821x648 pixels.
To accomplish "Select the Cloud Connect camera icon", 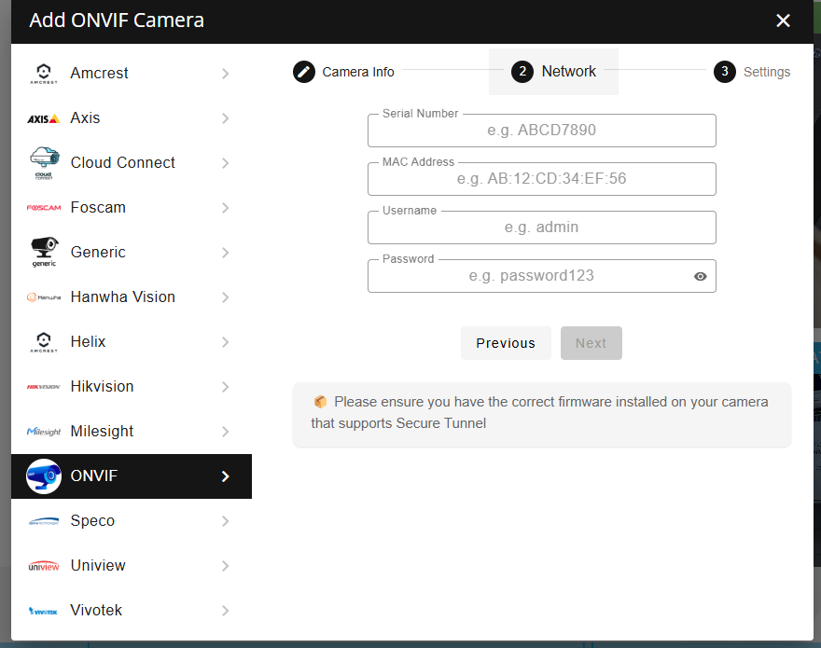I will coord(44,162).
